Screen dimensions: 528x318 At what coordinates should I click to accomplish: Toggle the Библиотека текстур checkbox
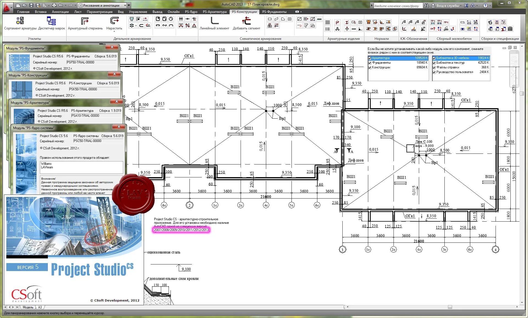coord(434,63)
